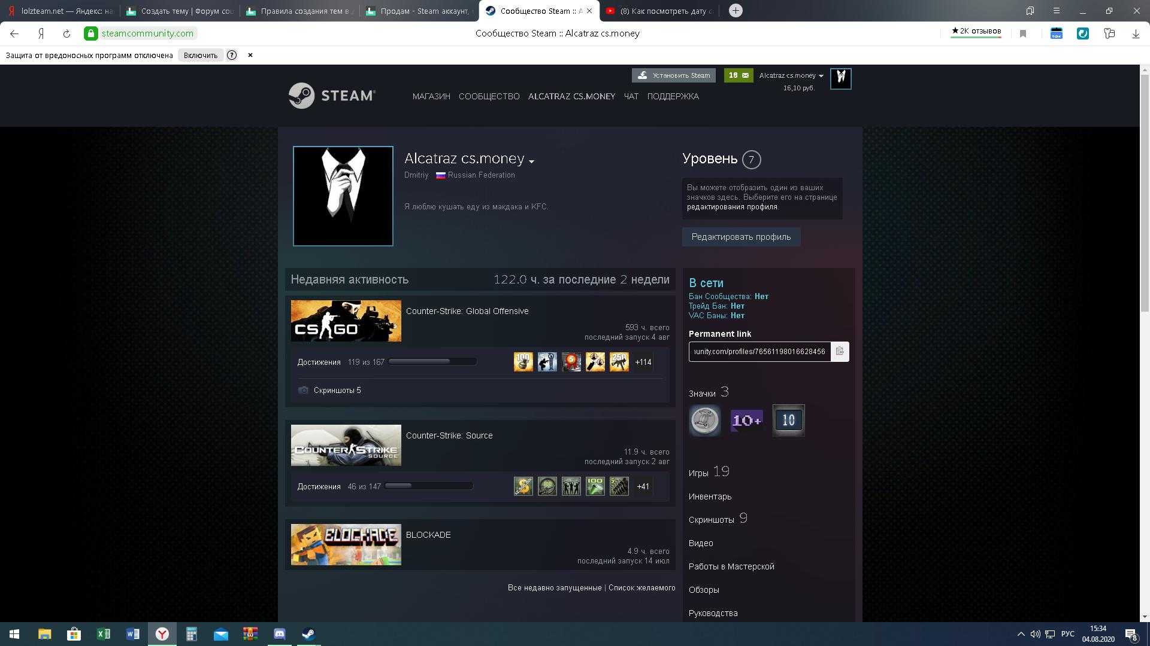Click fourth CS:GO achievement icon

(x=595, y=362)
